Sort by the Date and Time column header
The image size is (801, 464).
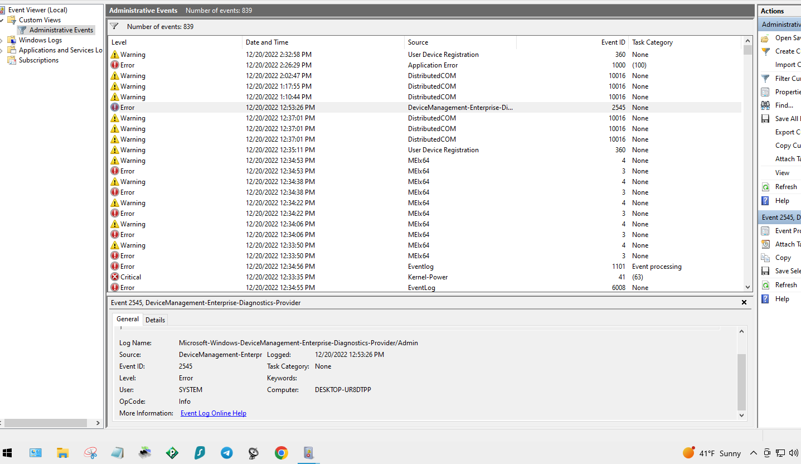tap(323, 42)
